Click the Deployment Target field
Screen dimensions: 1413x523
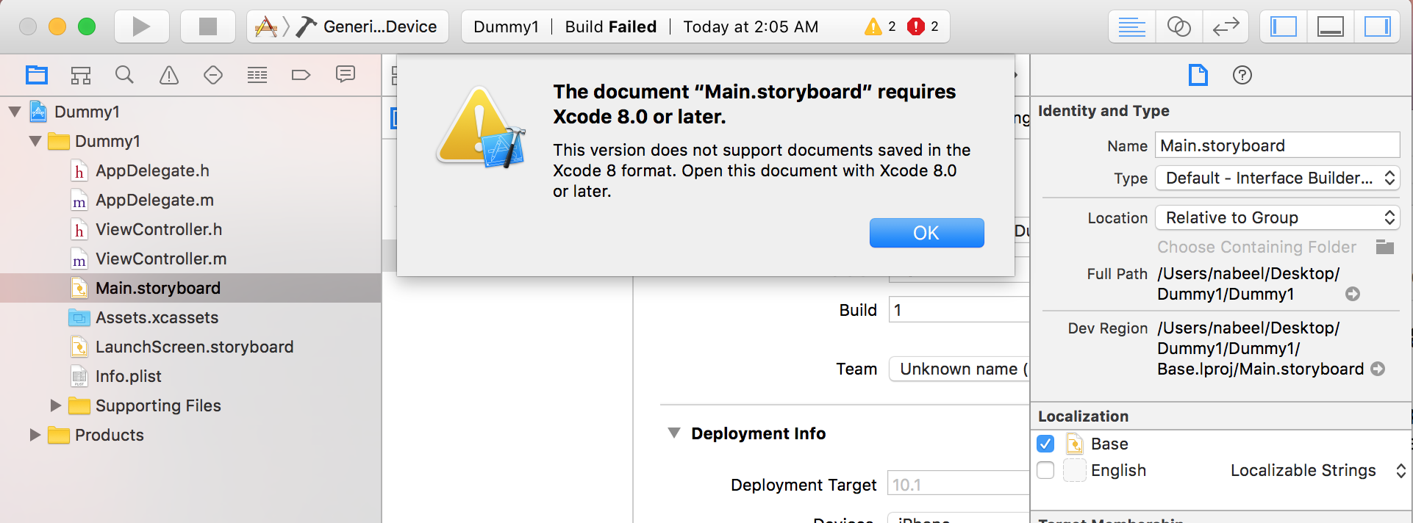point(958,485)
